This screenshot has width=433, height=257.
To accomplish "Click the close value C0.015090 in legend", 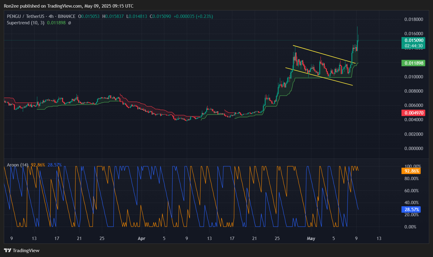I will pyautogui.click(x=160, y=16).
